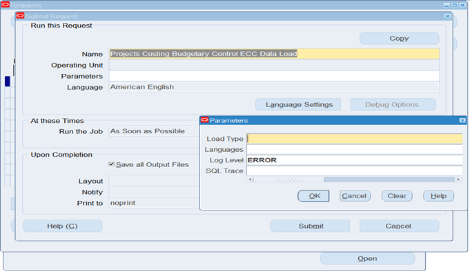This screenshot has height=272, width=470.
Task: Toggle Save all Output Files checkbox
Action: click(x=112, y=164)
